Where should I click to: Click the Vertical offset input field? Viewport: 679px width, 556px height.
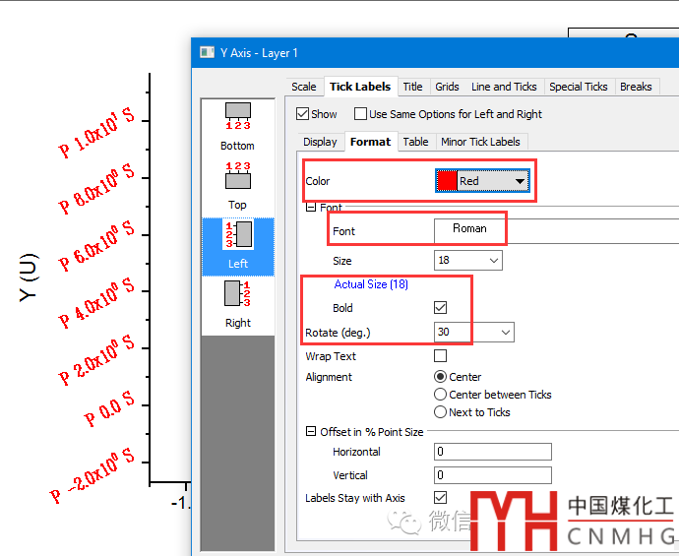coord(493,475)
